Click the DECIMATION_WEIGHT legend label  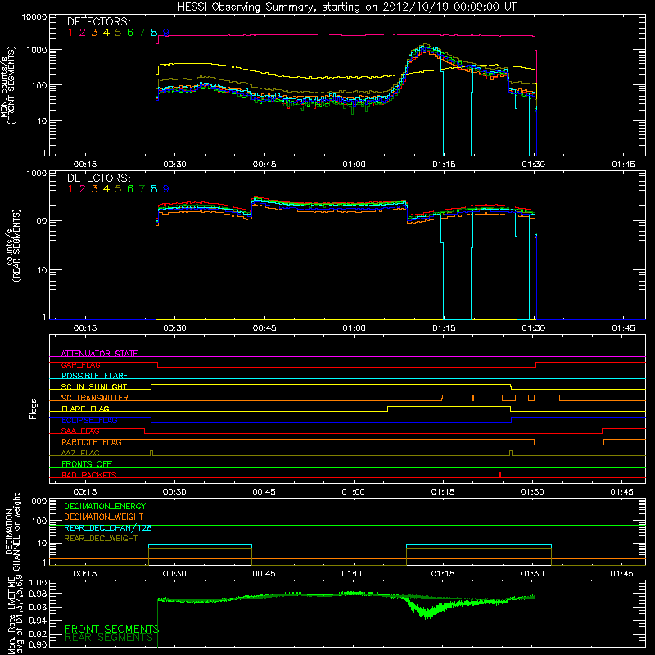(104, 517)
